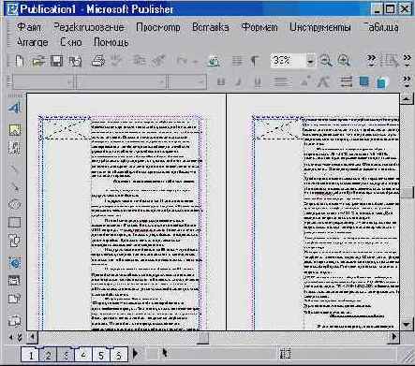Click the Zoom In magnifier icon

(x=344, y=61)
